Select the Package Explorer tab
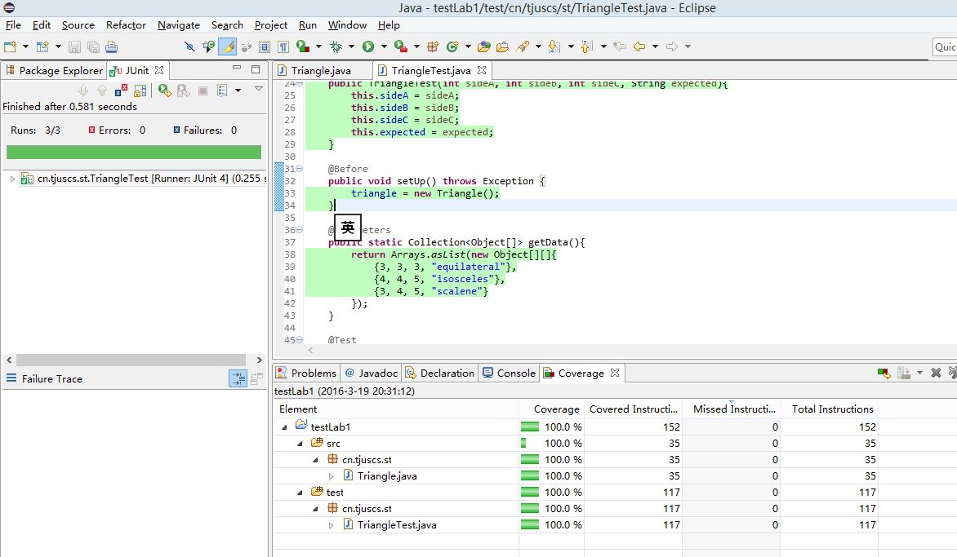957x557 pixels. point(55,71)
